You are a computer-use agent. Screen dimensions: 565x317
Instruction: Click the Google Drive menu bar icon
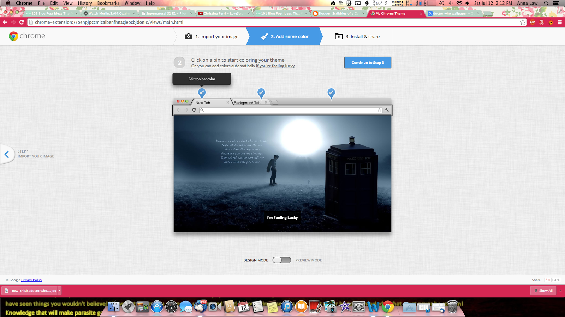click(333, 3)
